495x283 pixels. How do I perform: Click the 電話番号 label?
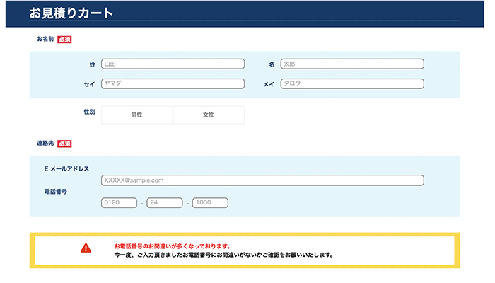[x=56, y=192]
